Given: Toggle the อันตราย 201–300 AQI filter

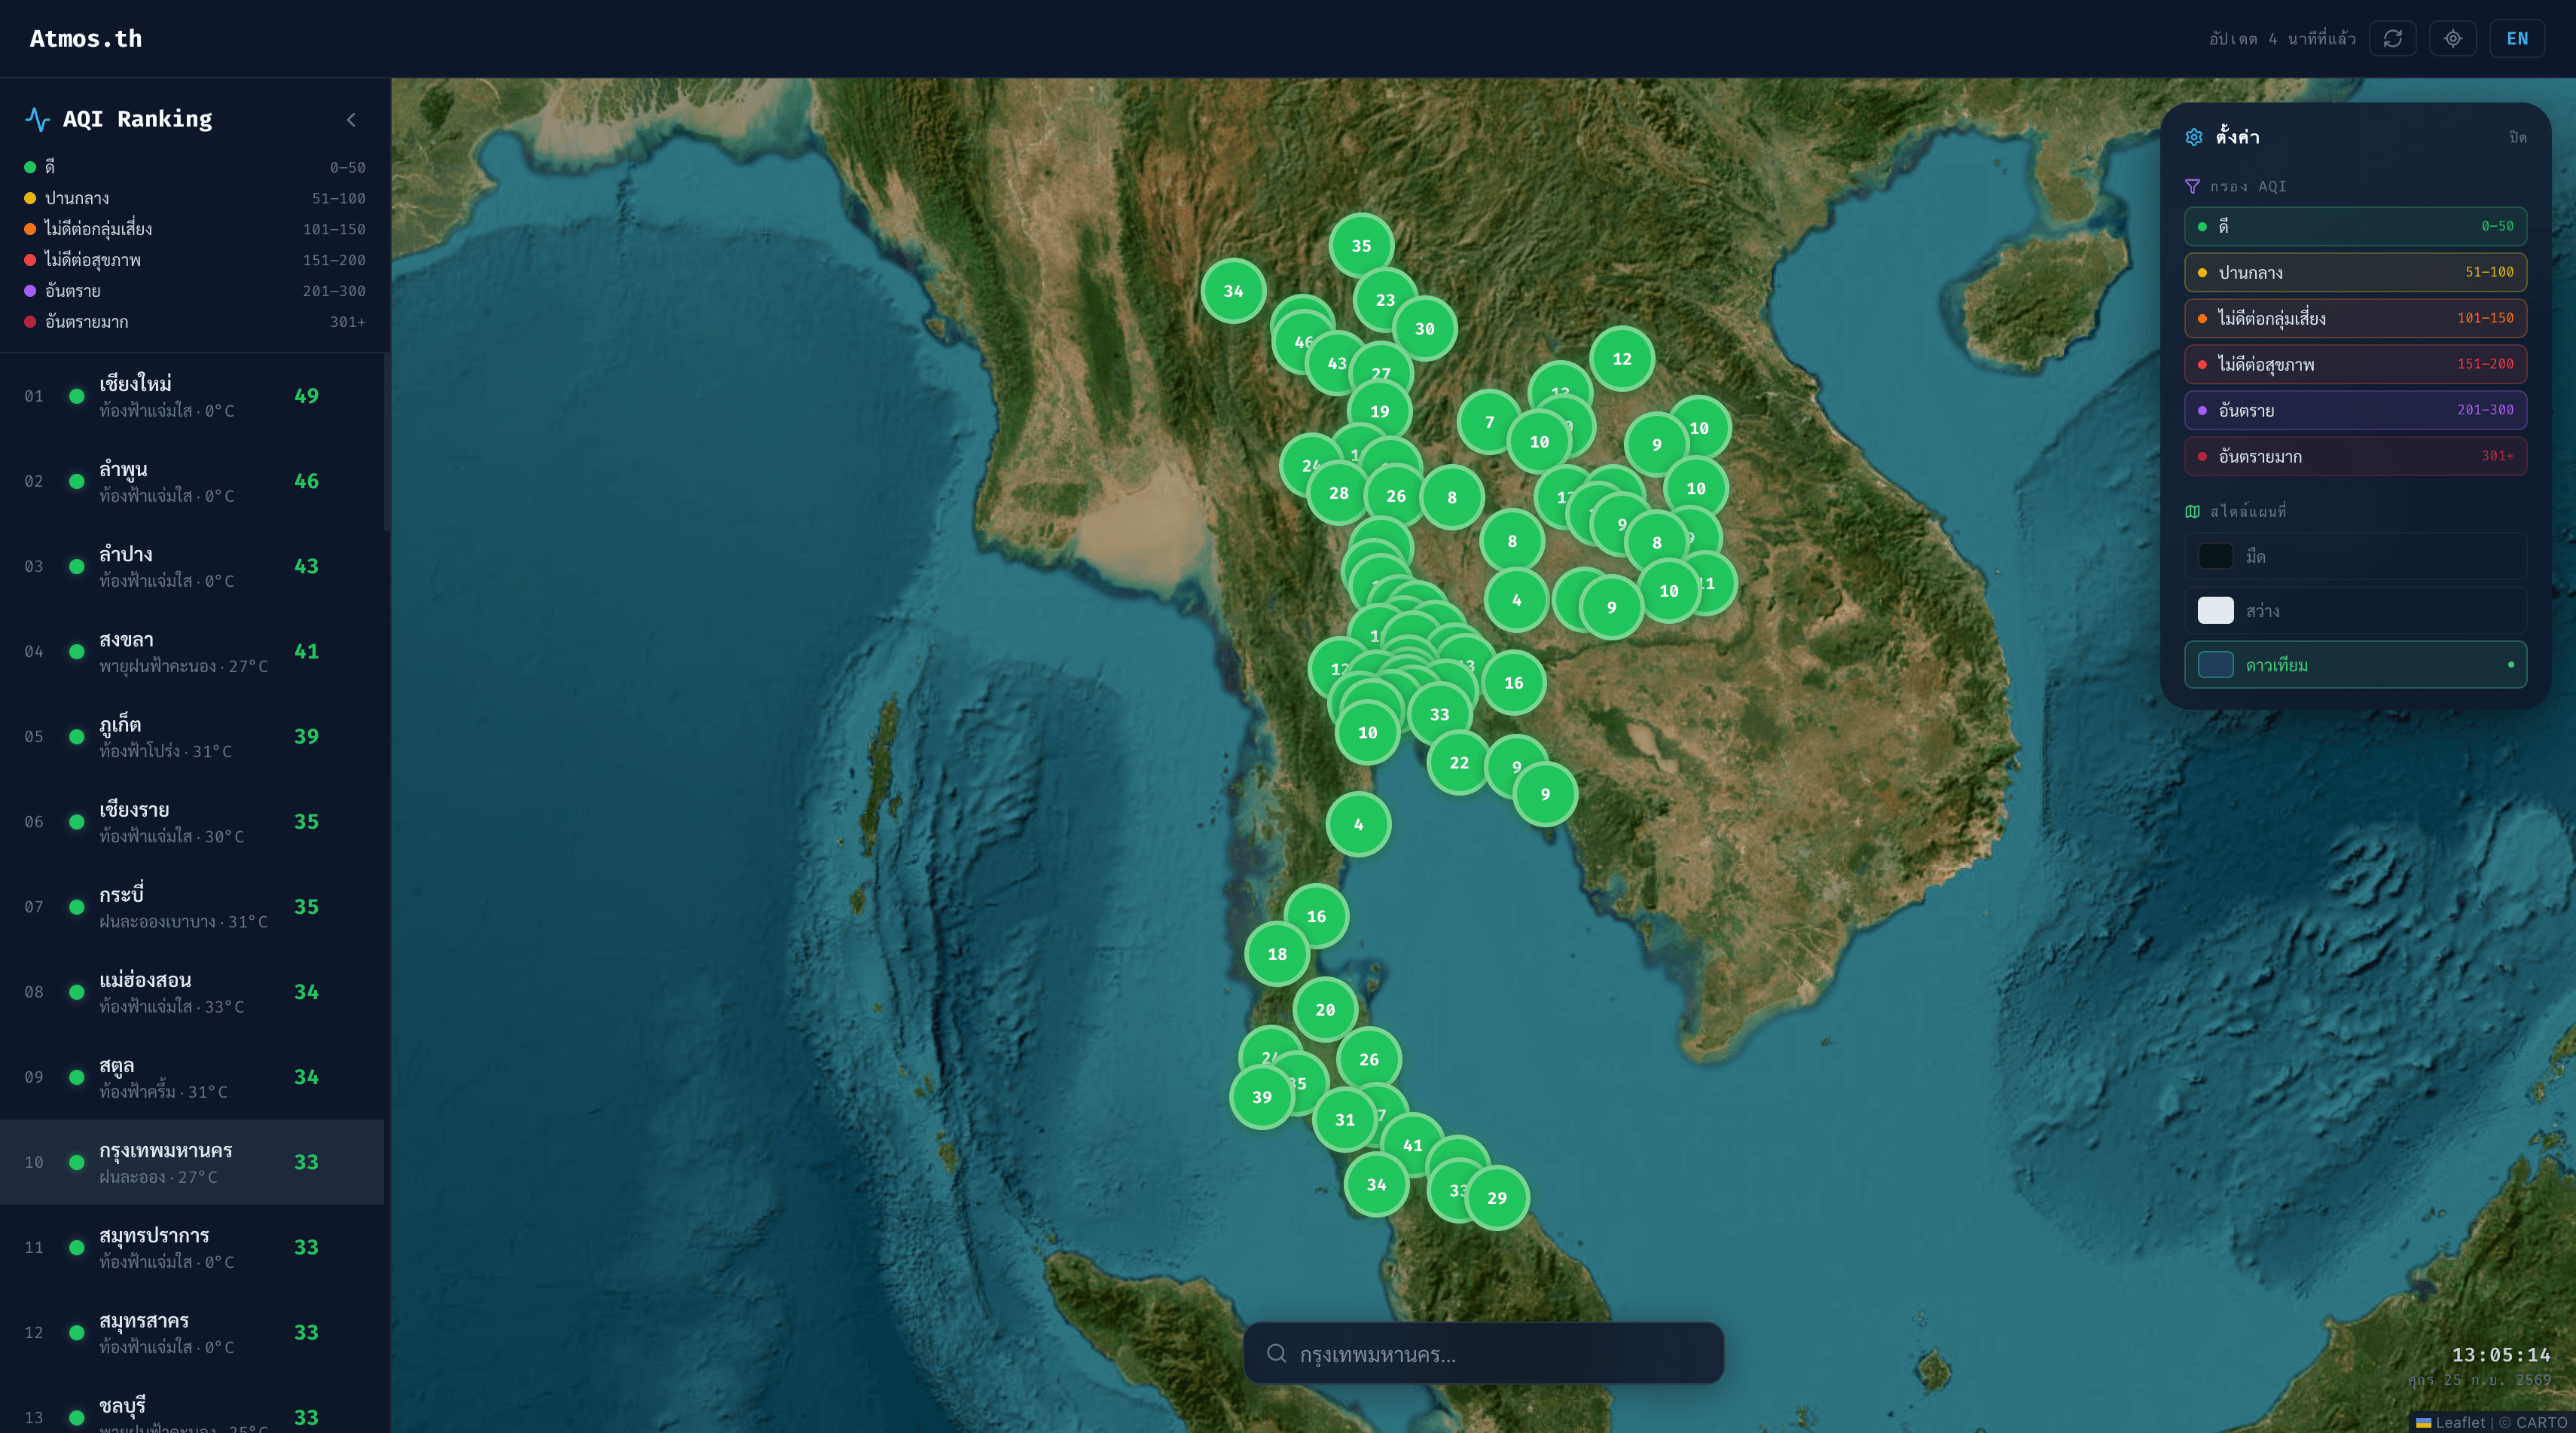Looking at the screenshot, I should 2355,410.
